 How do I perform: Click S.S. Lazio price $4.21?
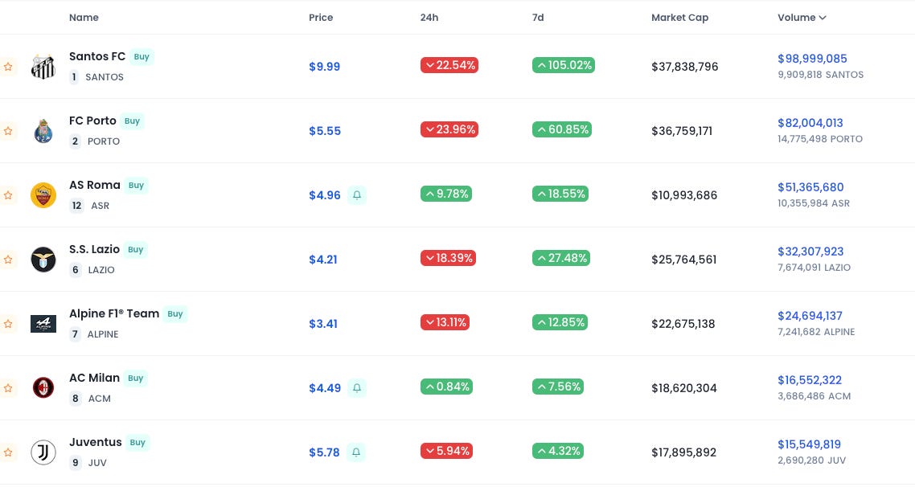coord(323,259)
